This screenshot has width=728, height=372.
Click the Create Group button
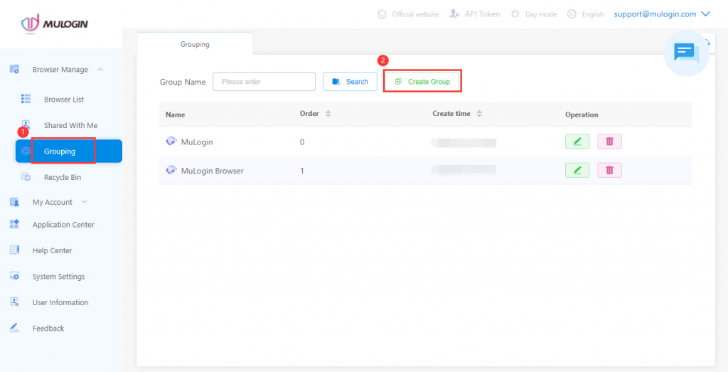[422, 82]
